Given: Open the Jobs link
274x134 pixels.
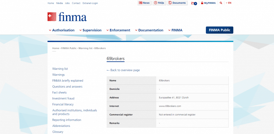Looking at the screenshot, I should tap(67, 3).
